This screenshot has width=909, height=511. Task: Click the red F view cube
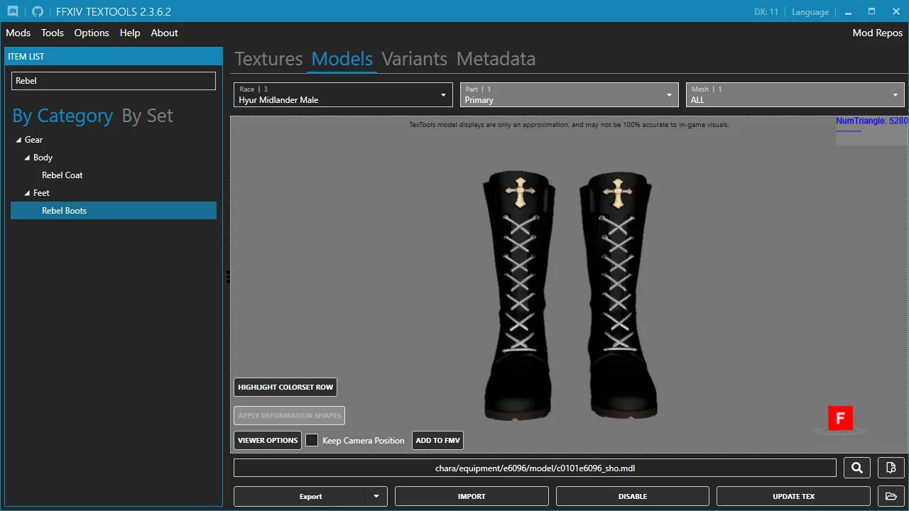tap(840, 418)
